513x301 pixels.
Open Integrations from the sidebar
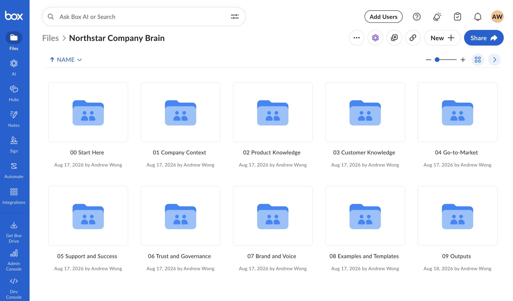(14, 196)
